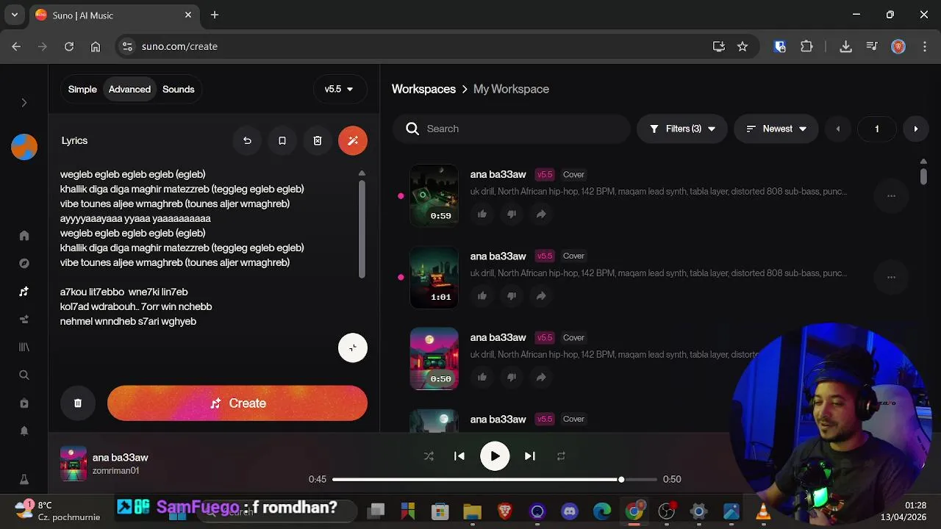Open Discord from the Windows taskbar
941x529 pixels.
[x=570, y=511]
